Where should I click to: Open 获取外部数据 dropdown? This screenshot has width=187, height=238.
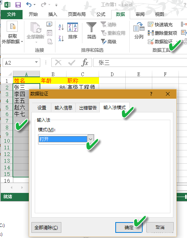(x=12, y=33)
